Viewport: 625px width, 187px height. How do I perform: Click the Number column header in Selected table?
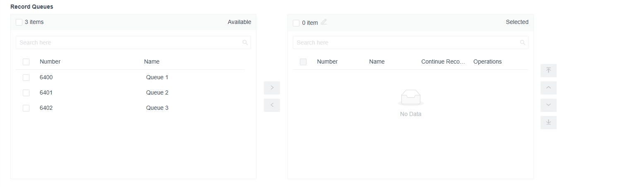click(x=327, y=62)
